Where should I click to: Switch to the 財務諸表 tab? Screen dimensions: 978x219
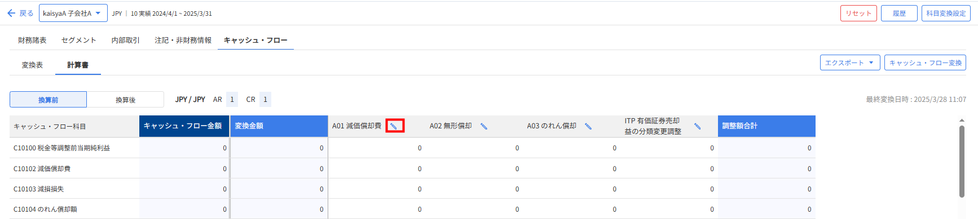(x=32, y=40)
